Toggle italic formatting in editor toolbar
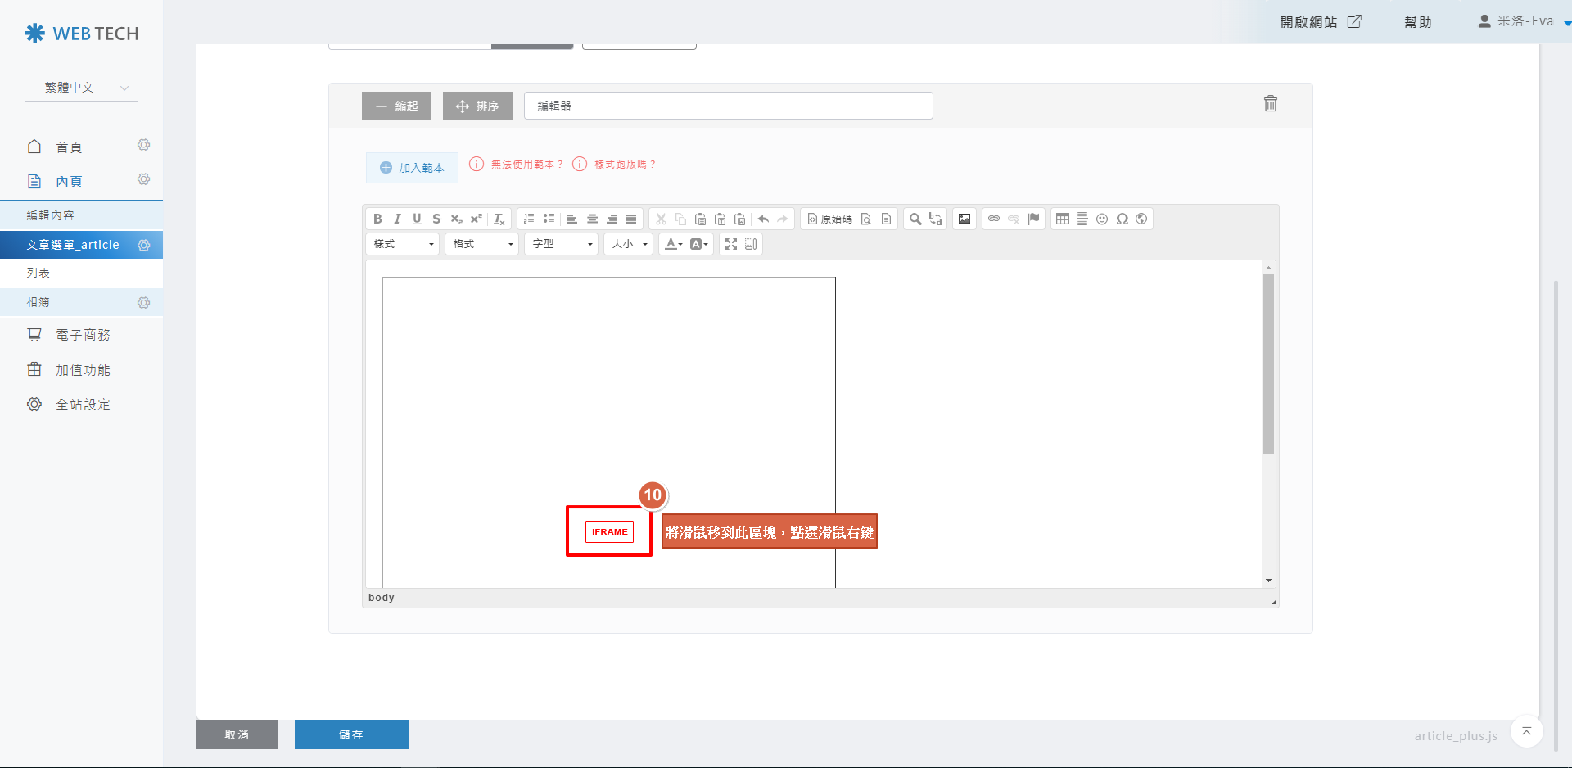Image resolution: width=1572 pixels, height=768 pixels. pyautogui.click(x=397, y=219)
